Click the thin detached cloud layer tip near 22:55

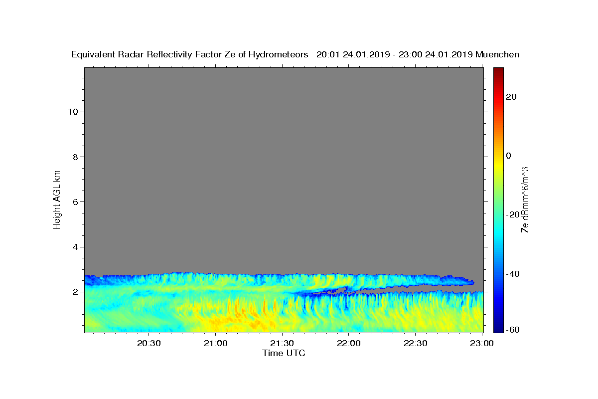pos(468,282)
